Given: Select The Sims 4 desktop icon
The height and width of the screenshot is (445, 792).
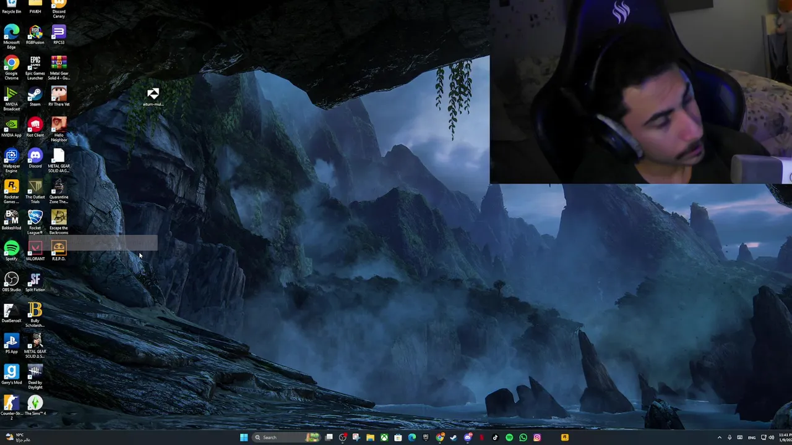Looking at the screenshot, I should (x=35, y=405).
